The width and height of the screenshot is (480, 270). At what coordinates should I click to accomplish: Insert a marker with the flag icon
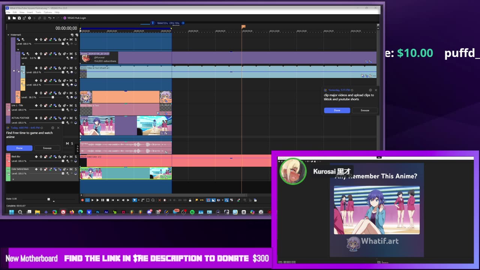click(196, 200)
